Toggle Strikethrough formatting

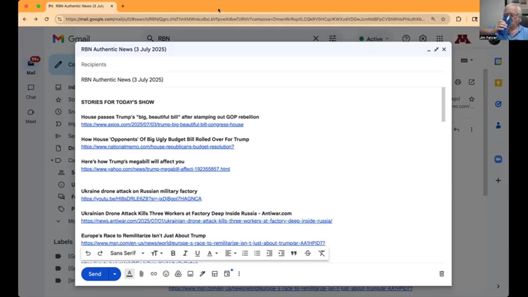308,253
